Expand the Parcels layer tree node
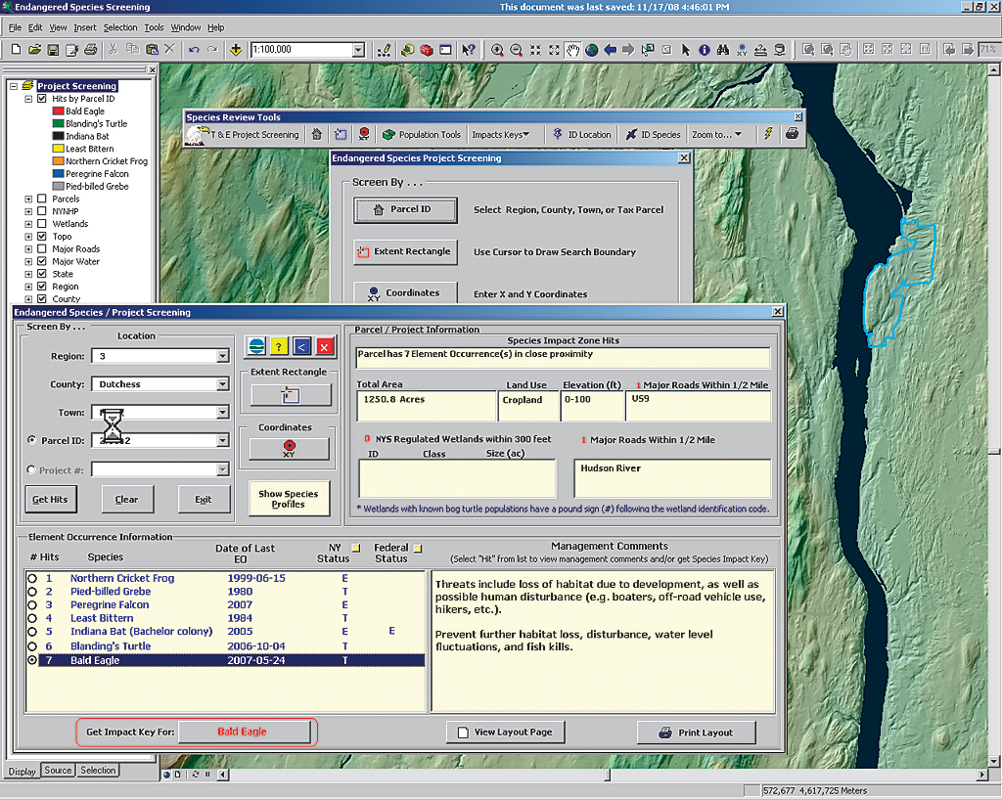The height and width of the screenshot is (800, 1002). pyautogui.click(x=28, y=200)
